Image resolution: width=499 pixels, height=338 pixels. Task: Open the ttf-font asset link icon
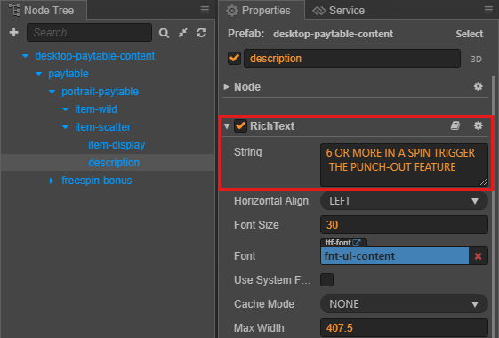coord(357,243)
